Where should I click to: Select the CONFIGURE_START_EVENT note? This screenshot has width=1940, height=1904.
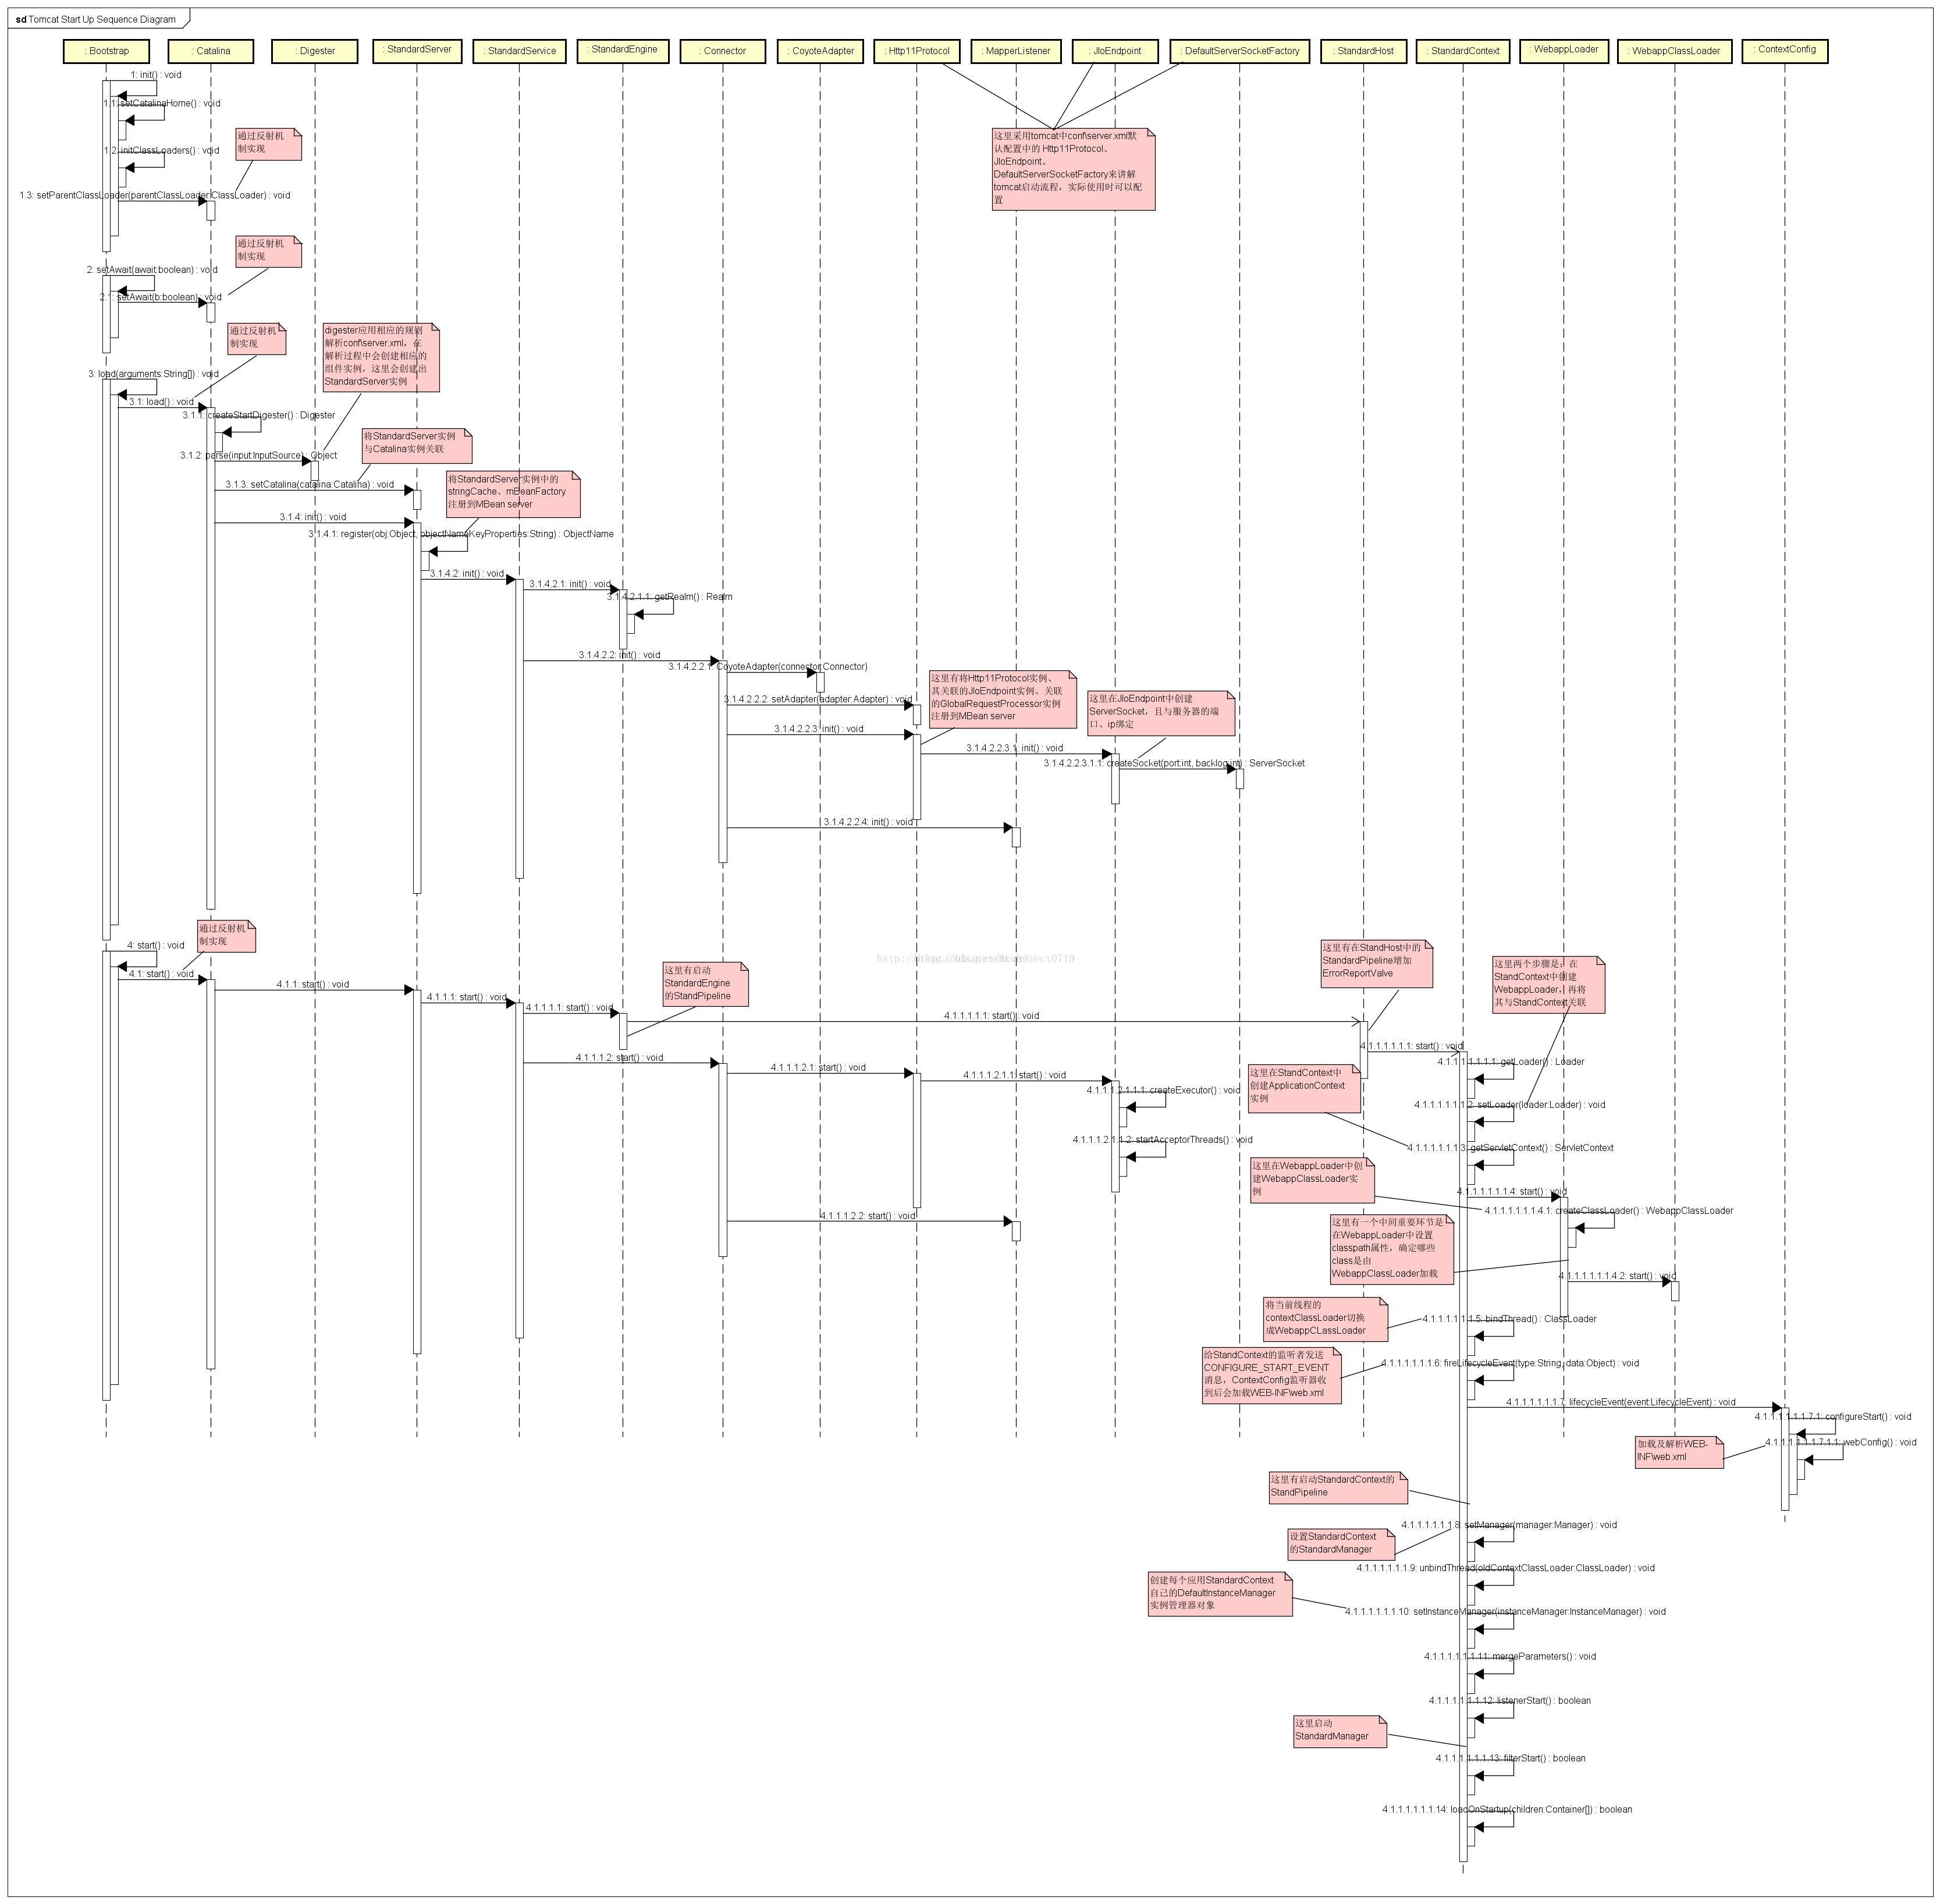(1271, 1376)
